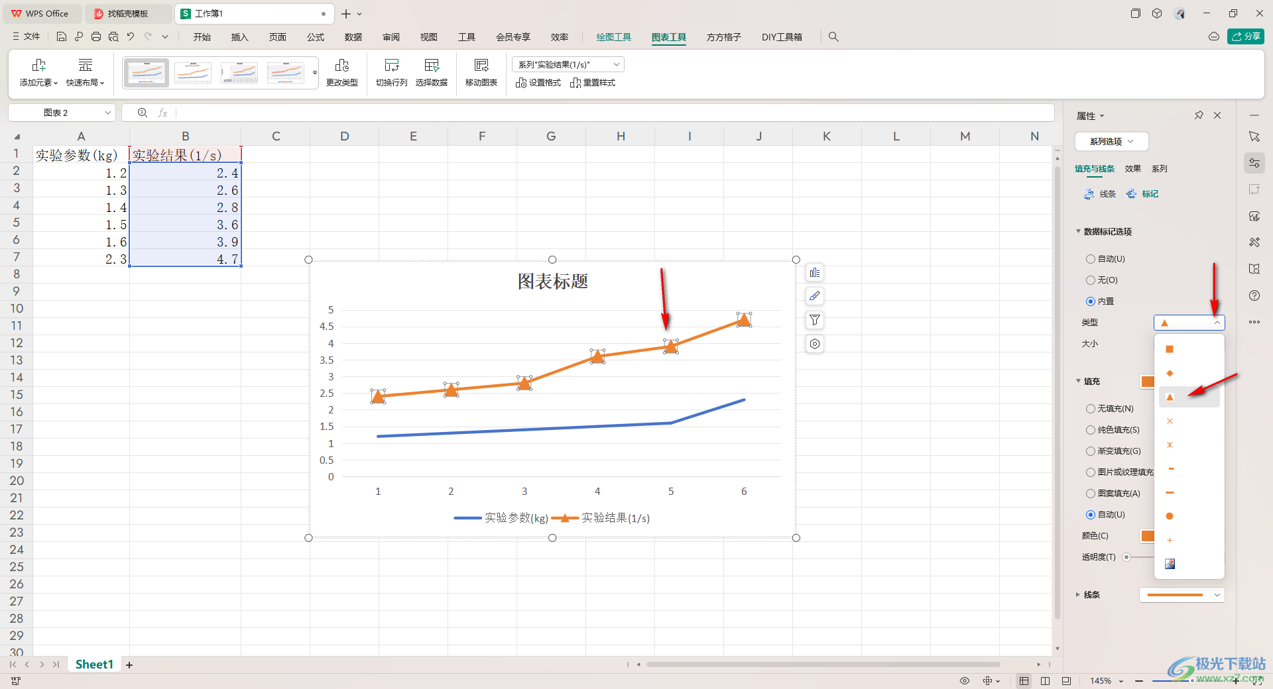Click selection arrow tool in right sidebar
1273x689 pixels.
[1254, 136]
